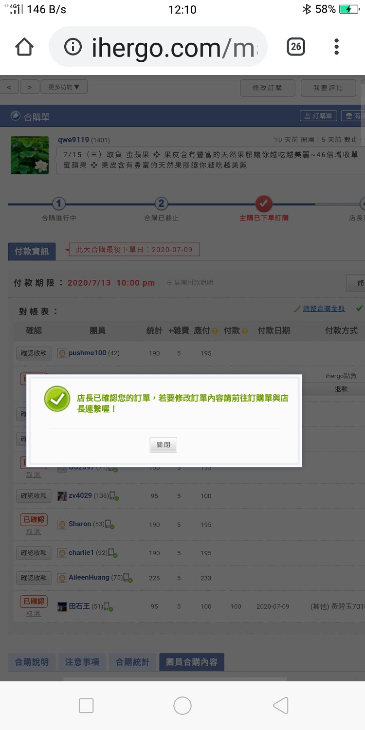Click phone verified icon beside charlie1
The image size is (365, 730).
[x=113, y=553]
